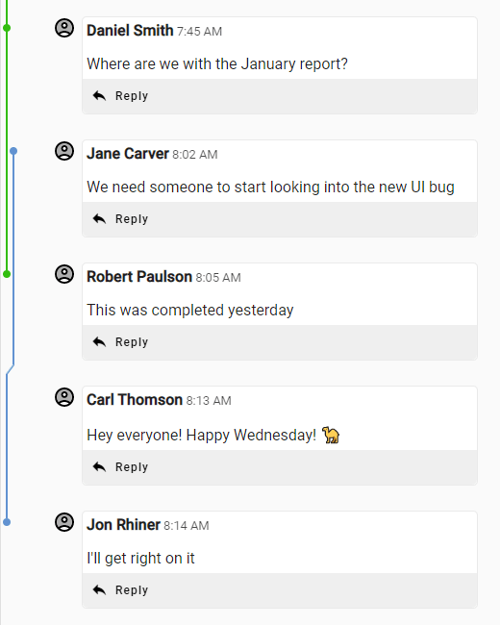The width and height of the screenshot is (500, 625).
Task: Click the 8:13 AM timestamp
Action: tap(209, 401)
